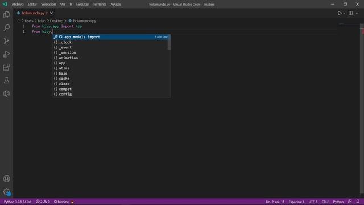Choose the base suggestion

(x=110, y=73)
